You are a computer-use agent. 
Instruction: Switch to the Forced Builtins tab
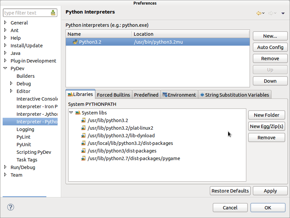point(114,95)
